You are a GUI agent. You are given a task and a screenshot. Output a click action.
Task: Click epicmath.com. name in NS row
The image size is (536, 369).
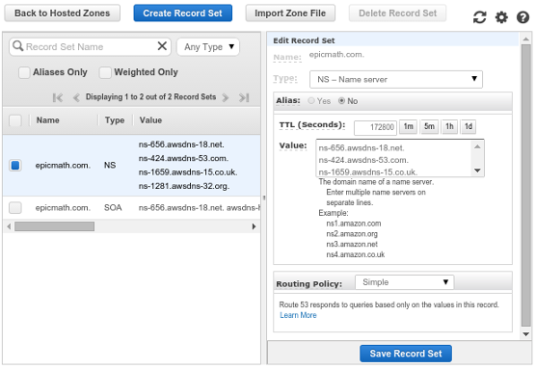63,166
